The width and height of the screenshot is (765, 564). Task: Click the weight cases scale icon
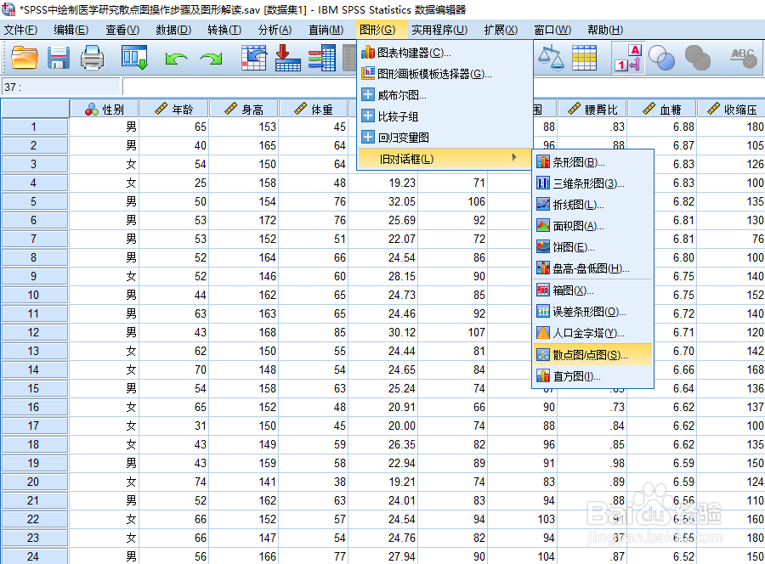point(550,58)
